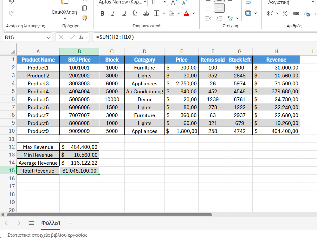
Task: Click in the Name Box showing B15
Action: [x=24, y=37]
